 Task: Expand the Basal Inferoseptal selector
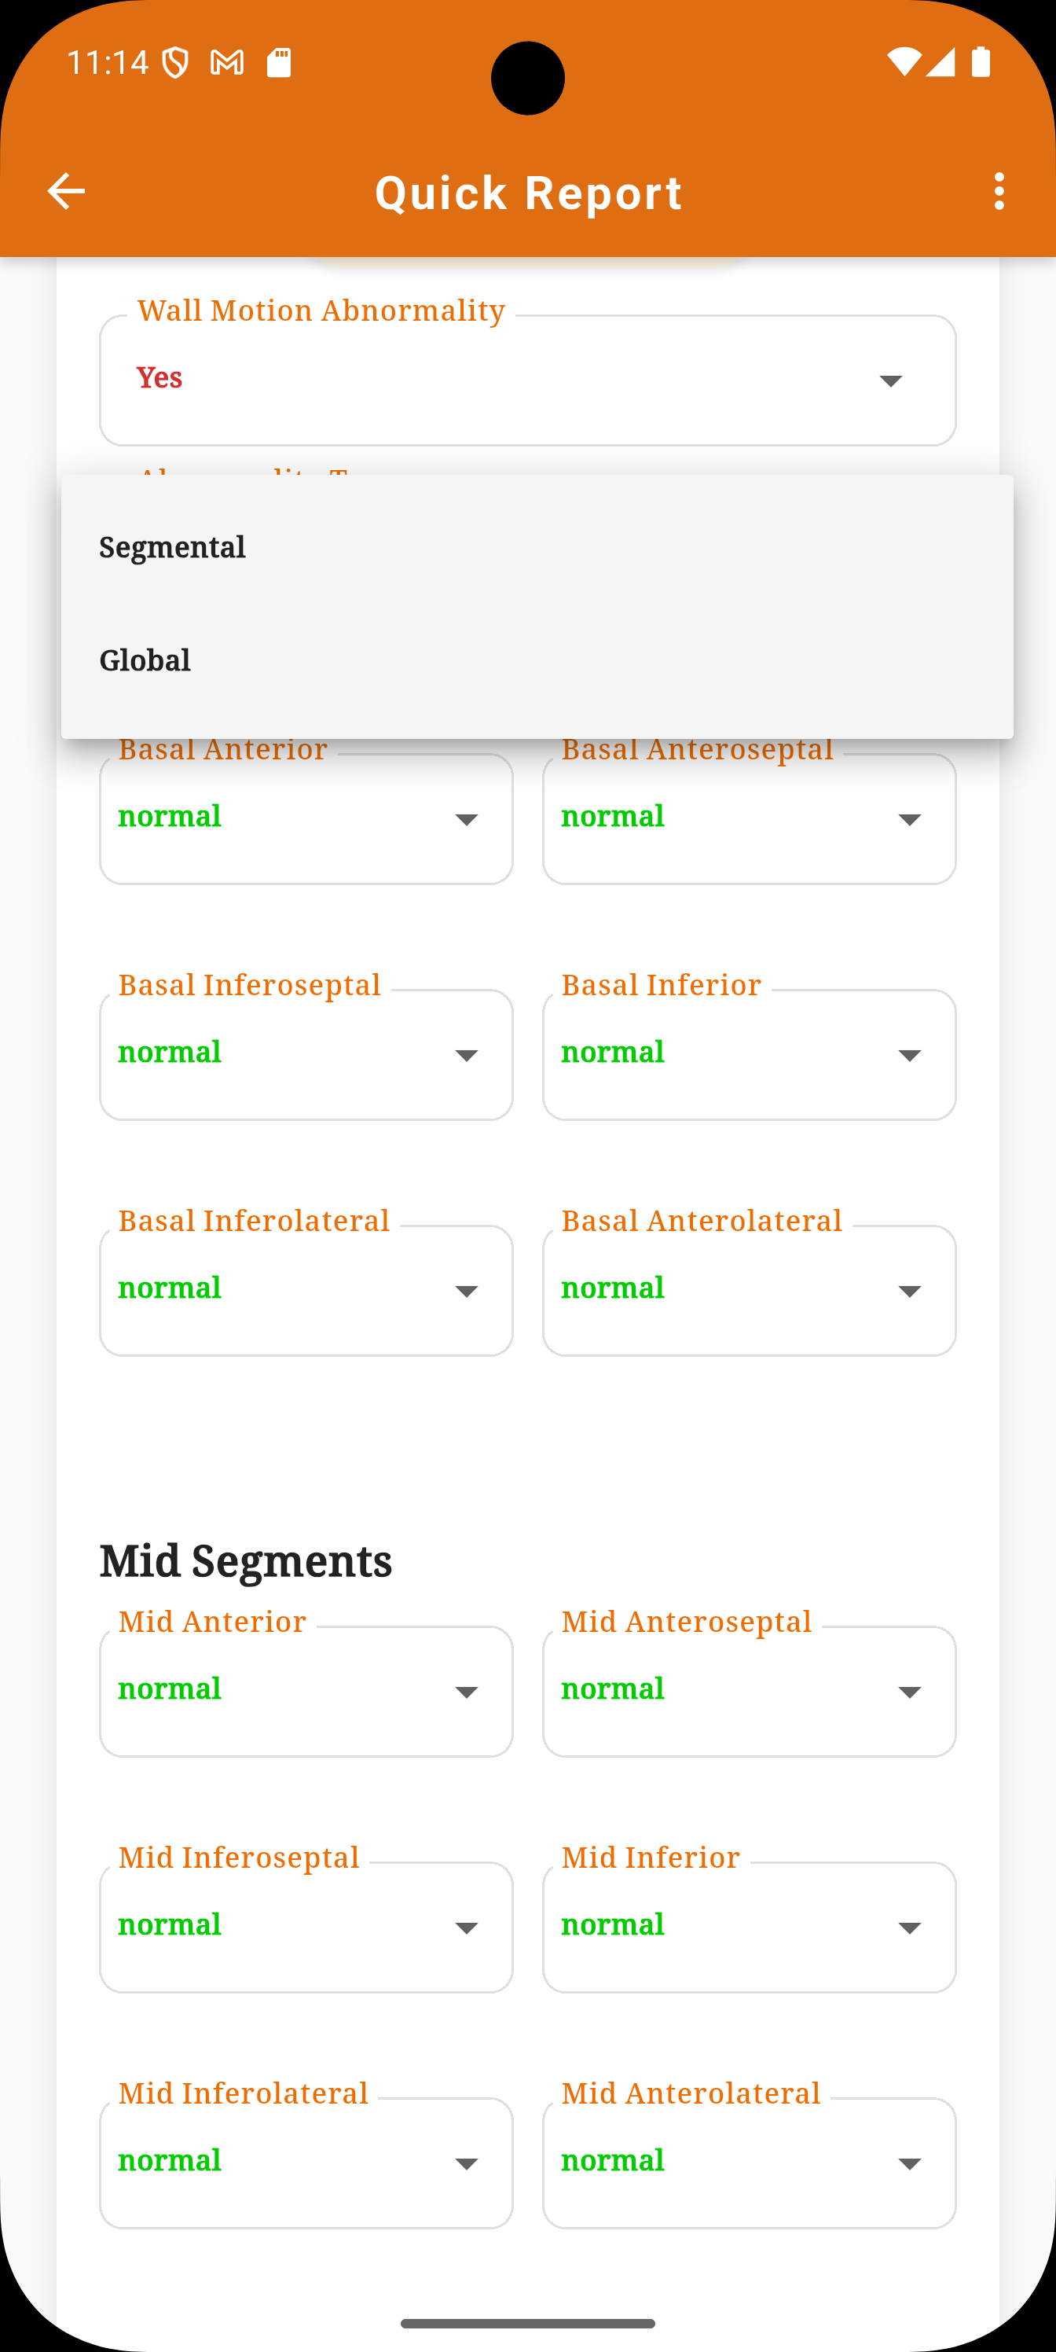coord(306,1055)
